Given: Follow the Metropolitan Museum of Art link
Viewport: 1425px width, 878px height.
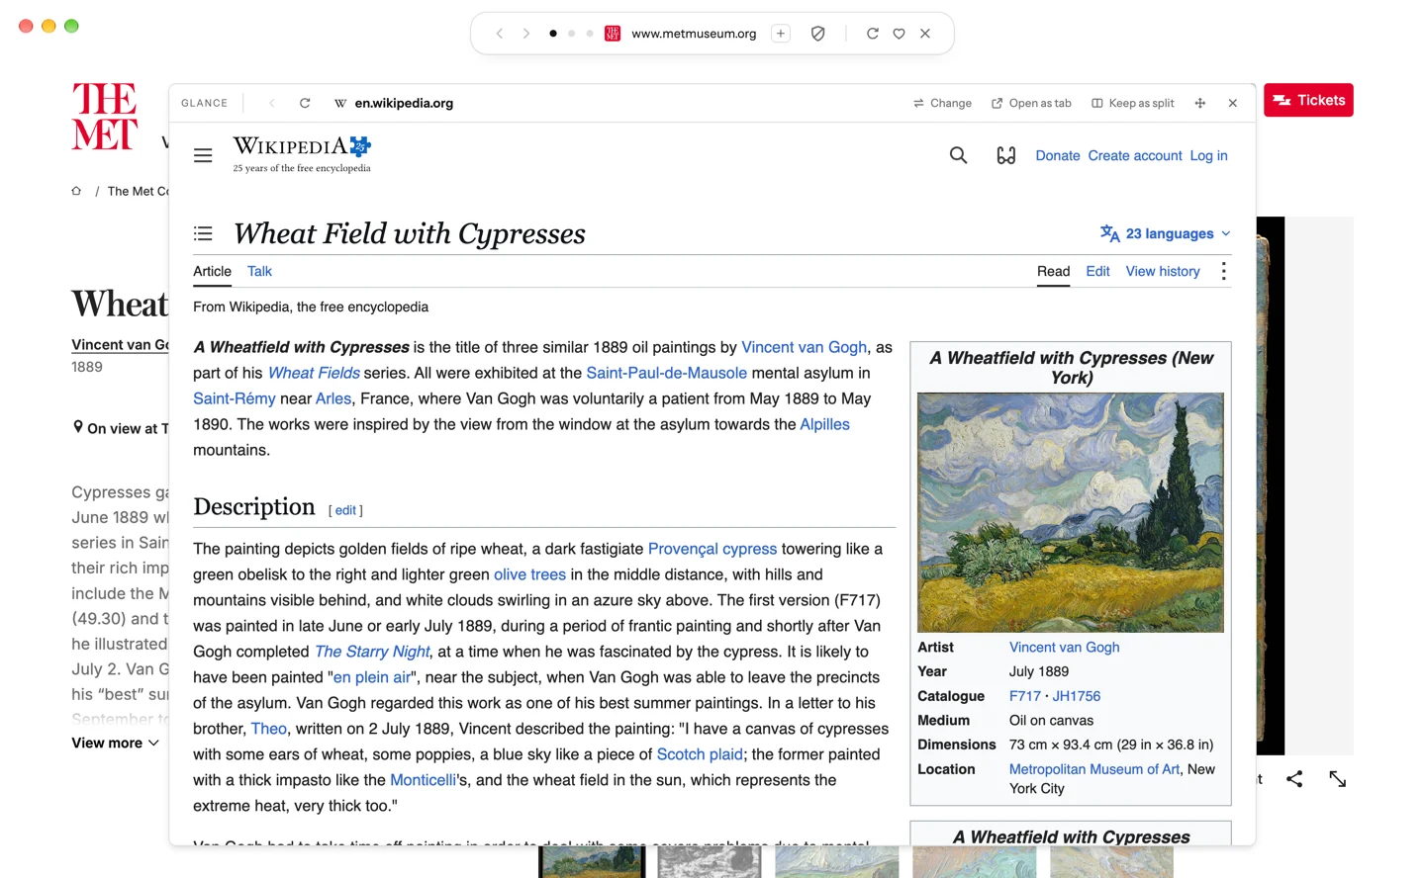Looking at the screenshot, I should click(1094, 769).
